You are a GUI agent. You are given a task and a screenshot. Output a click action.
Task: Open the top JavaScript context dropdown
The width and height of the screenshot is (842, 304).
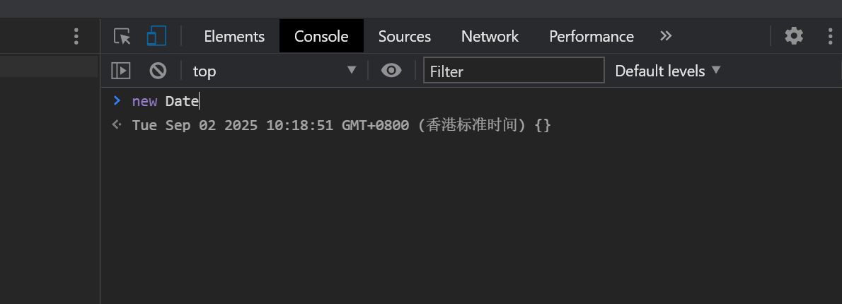click(275, 70)
